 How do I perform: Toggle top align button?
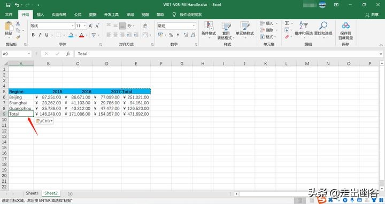pos(109,26)
